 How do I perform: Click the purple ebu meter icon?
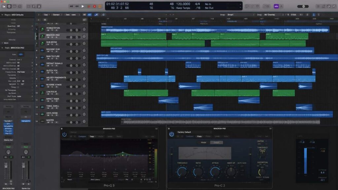coord(276,6)
